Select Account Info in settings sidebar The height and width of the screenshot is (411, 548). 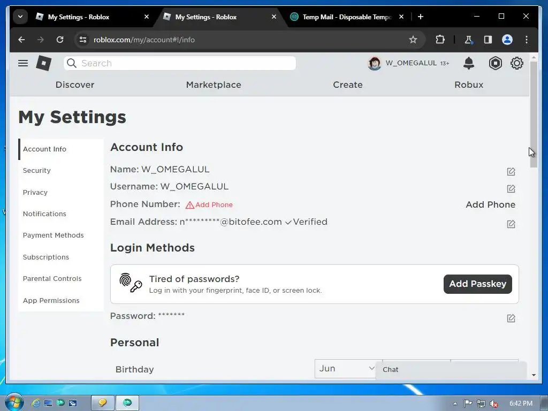(x=61, y=149)
